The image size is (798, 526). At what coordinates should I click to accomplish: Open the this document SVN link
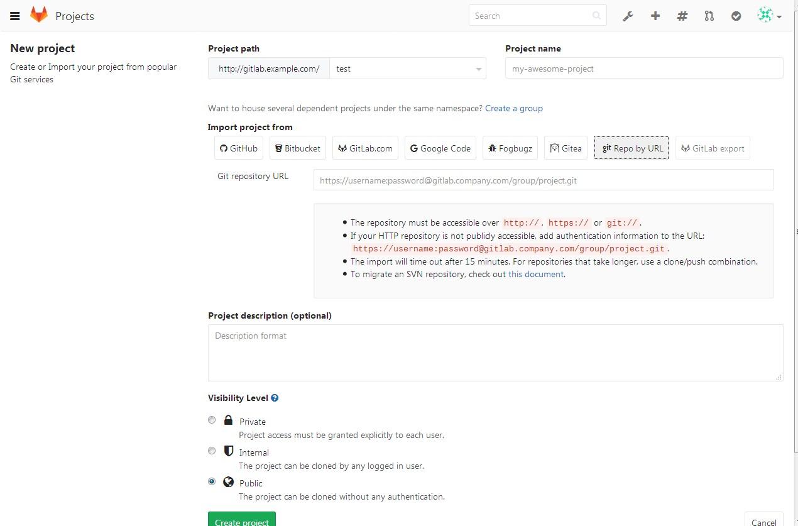click(x=536, y=274)
